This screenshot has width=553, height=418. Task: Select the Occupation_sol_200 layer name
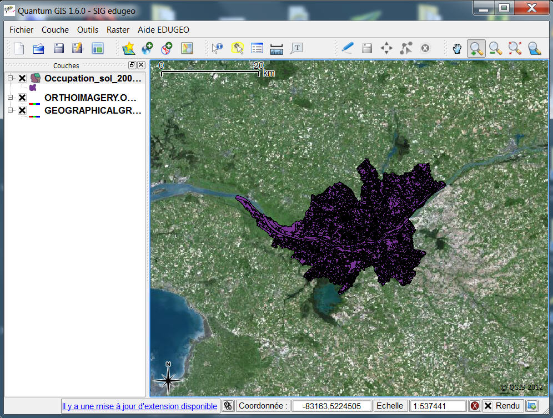click(x=93, y=78)
